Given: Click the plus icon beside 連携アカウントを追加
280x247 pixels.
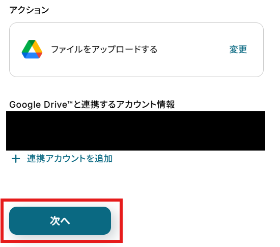Looking at the screenshot, I should coord(16,159).
